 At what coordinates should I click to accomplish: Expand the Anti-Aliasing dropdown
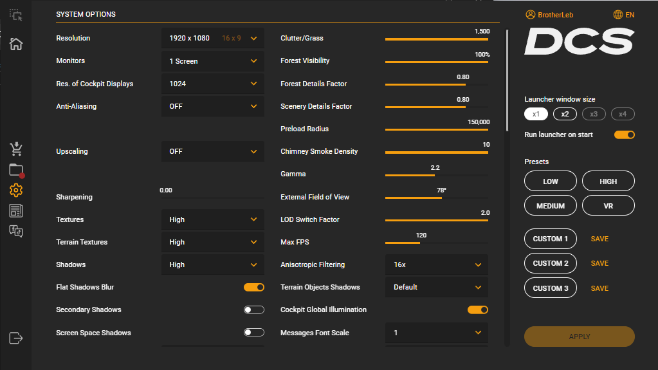(x=213, y=106)
